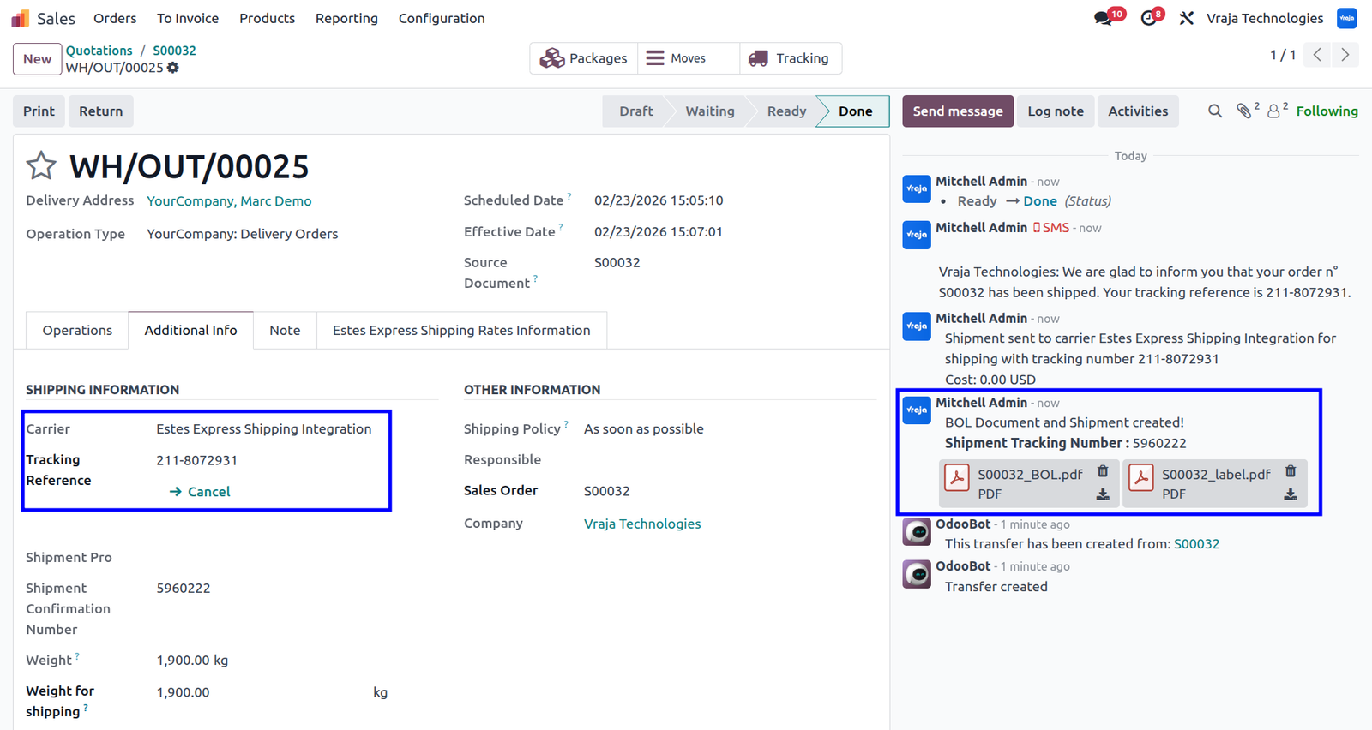Open the Reporting menu
1372x730 pixels.
pos(346,18)
